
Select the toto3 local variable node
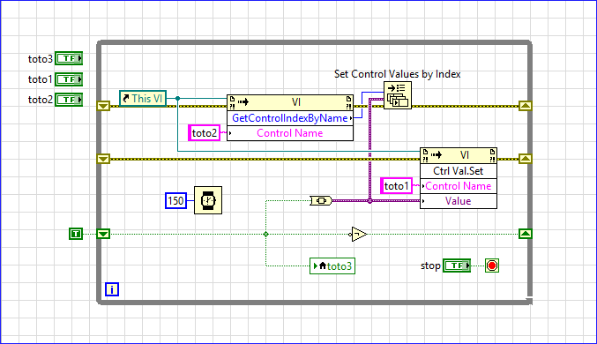tap(332, 265)
